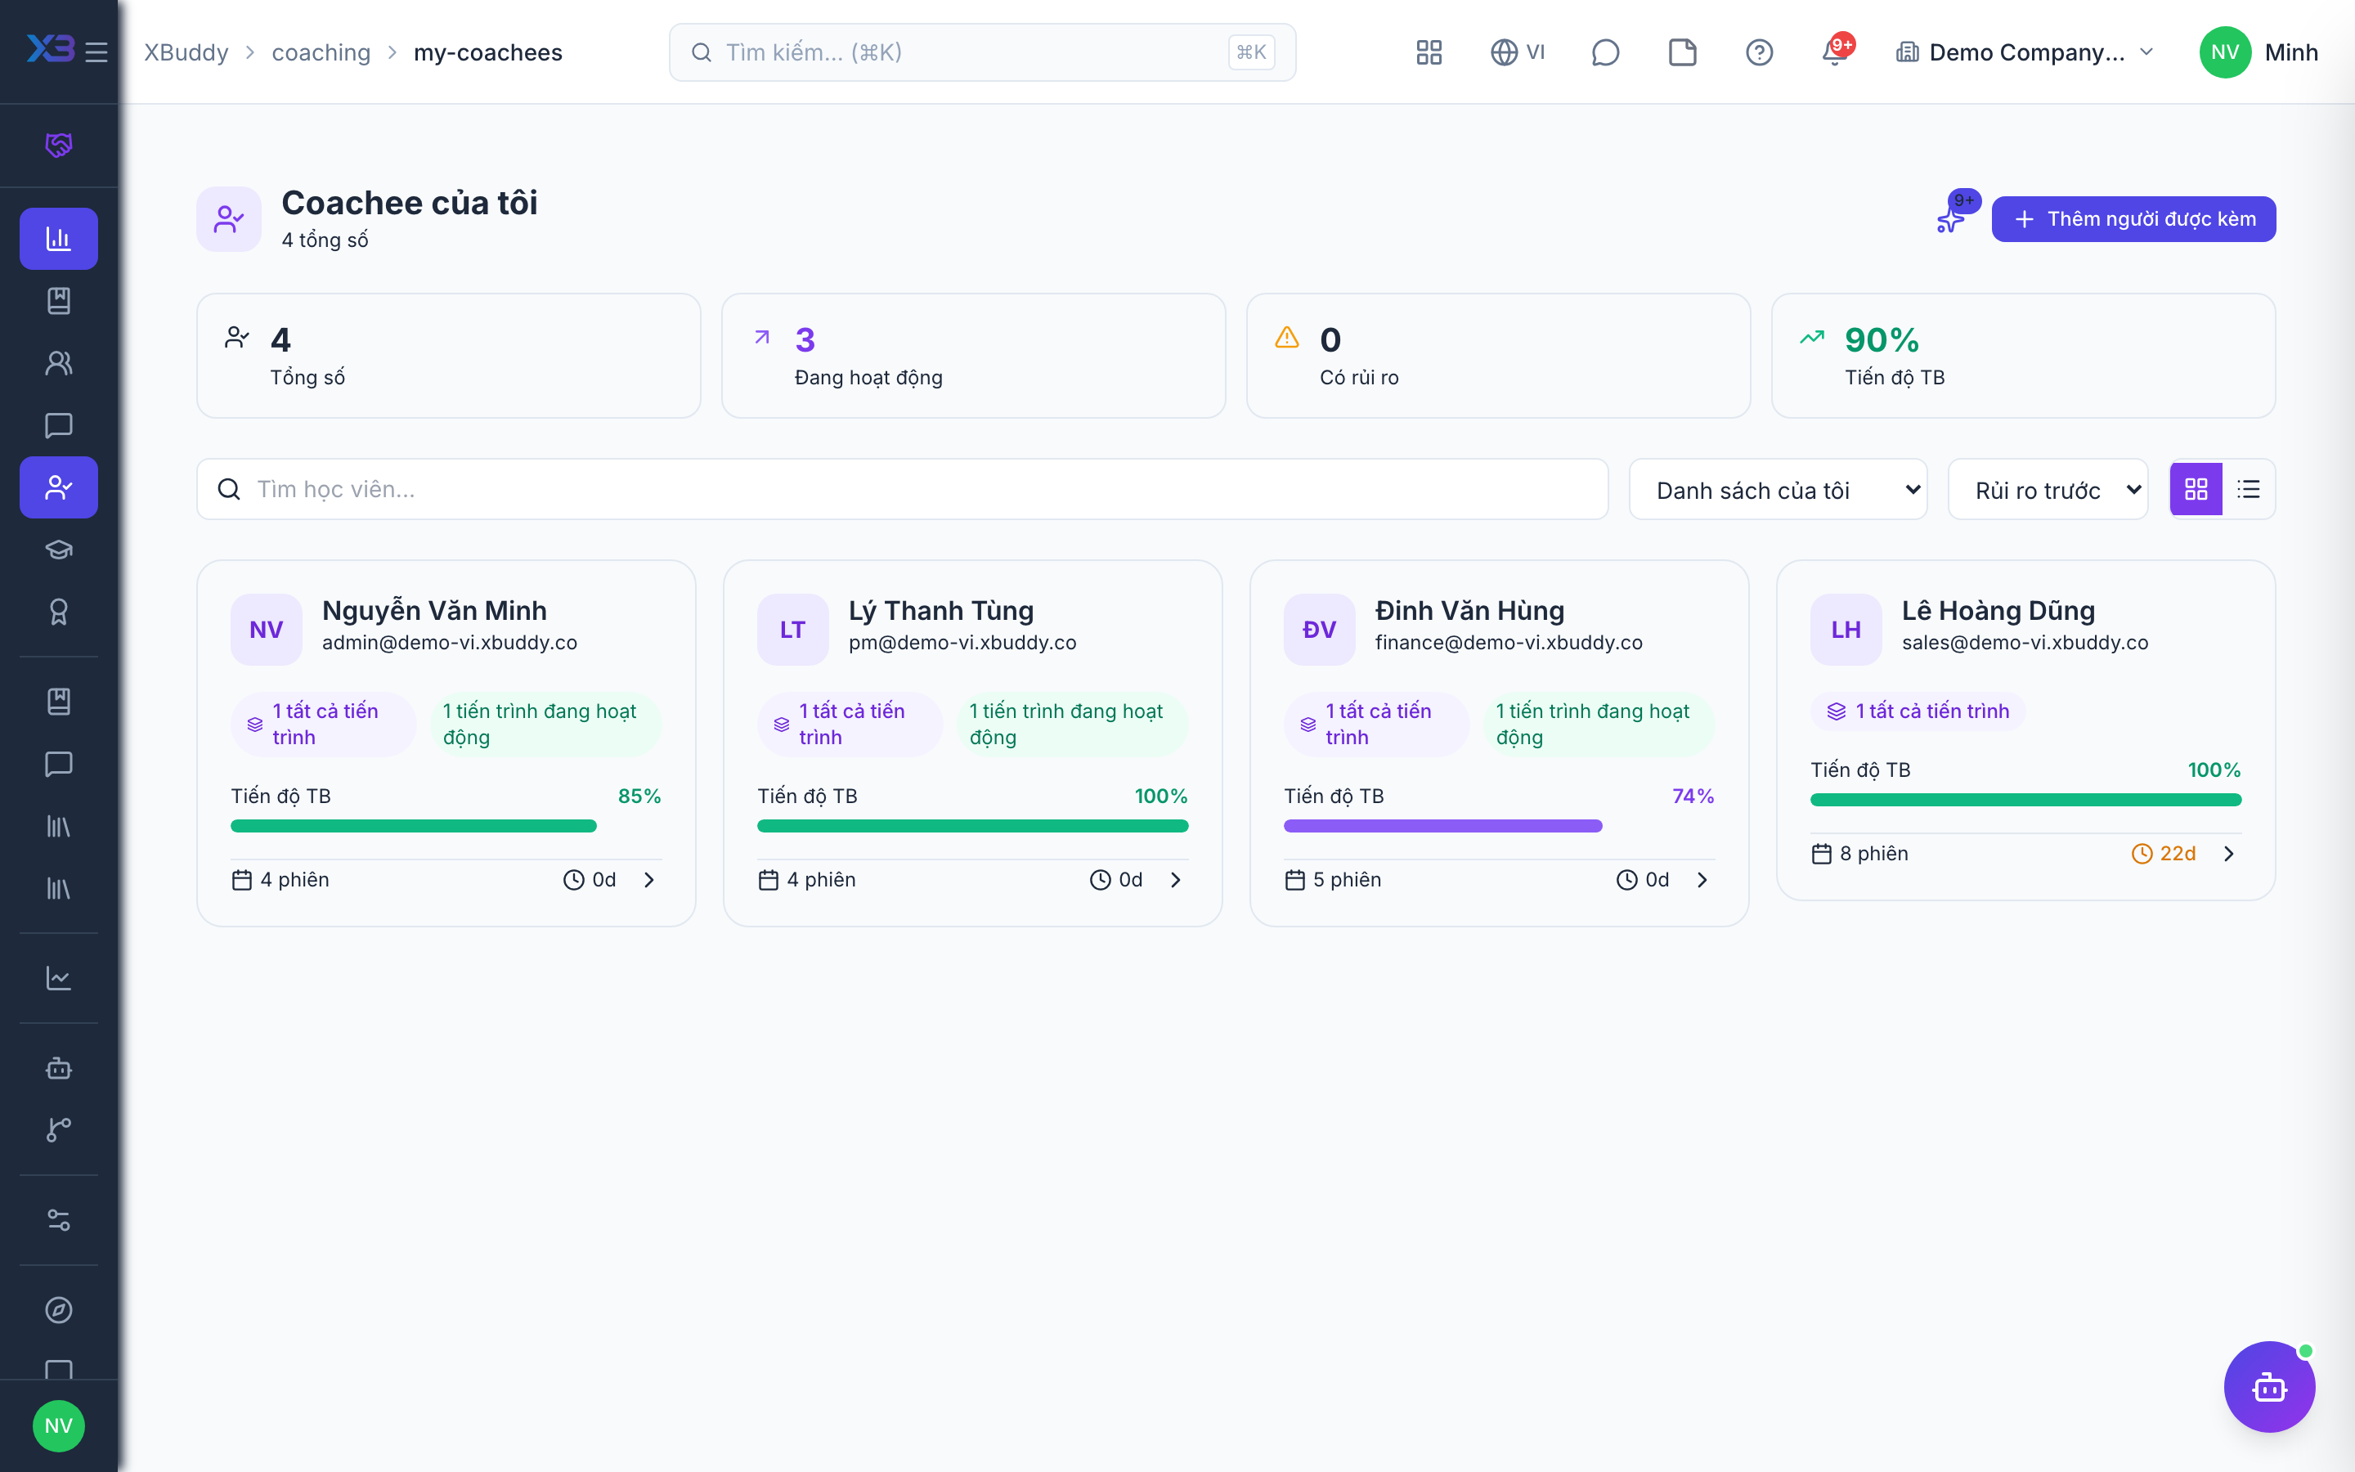Open the Minh user profile menu
This screenshot has width=2355, height=1472.
(x=2259, y=52)
